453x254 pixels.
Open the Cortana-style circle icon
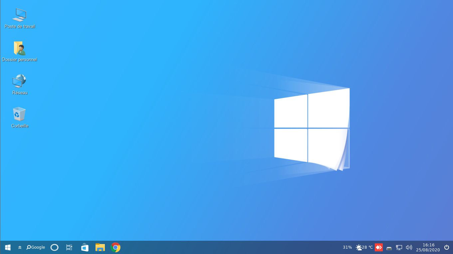[x=54, y=247]
